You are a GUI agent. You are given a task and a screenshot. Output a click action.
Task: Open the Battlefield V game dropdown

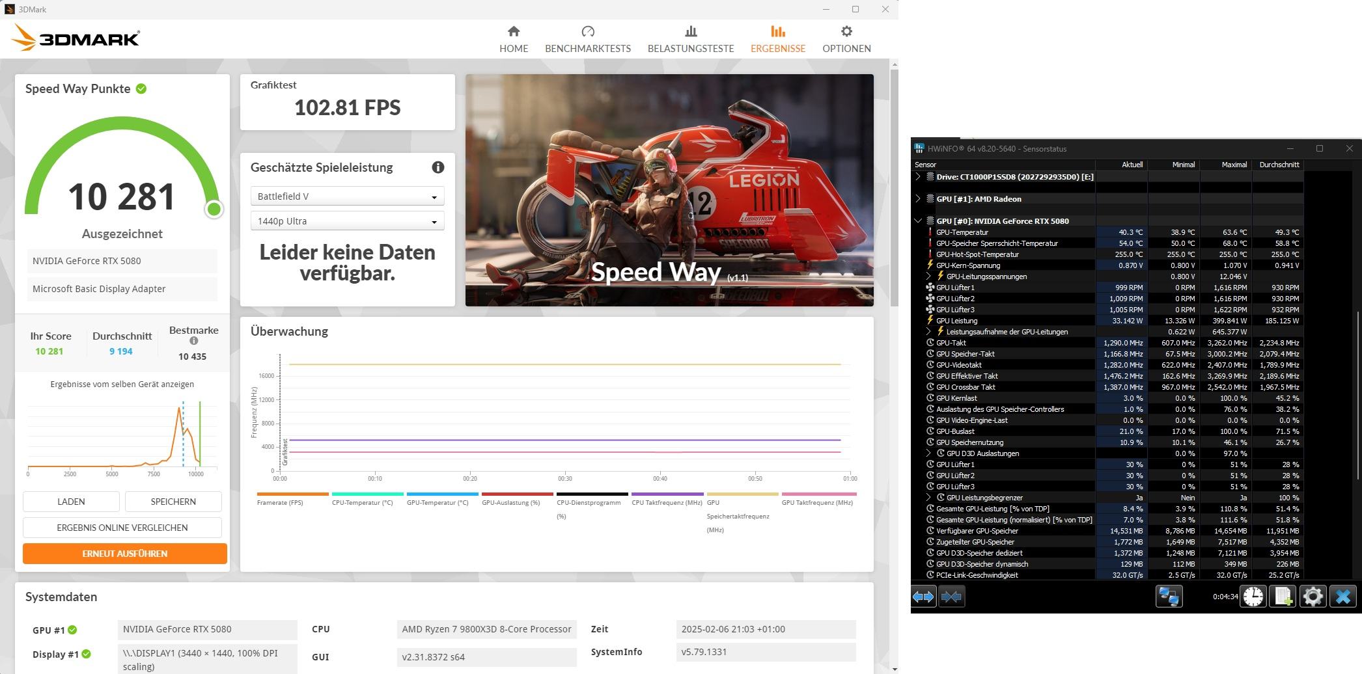(348, 196)
